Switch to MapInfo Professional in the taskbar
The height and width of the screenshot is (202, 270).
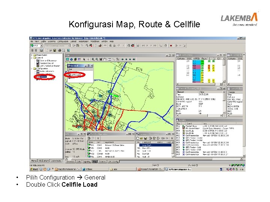click(x=67, y=169)
